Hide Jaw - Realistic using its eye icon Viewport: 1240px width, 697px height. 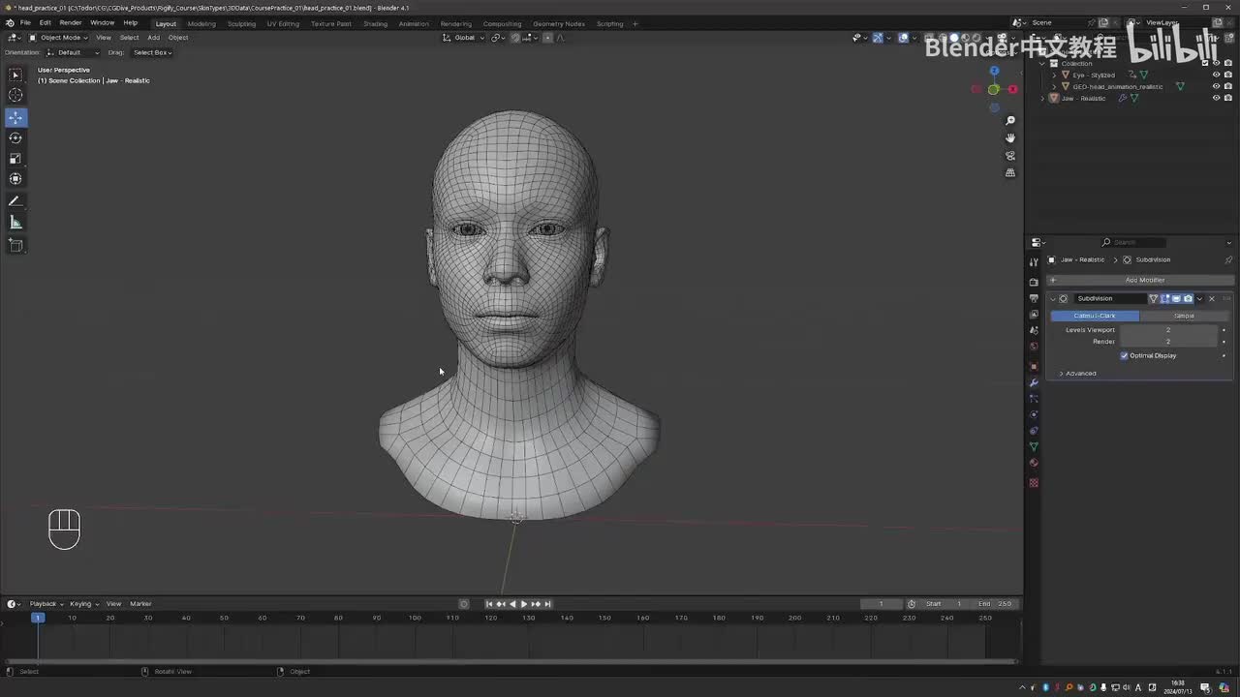pos(1217,98)
